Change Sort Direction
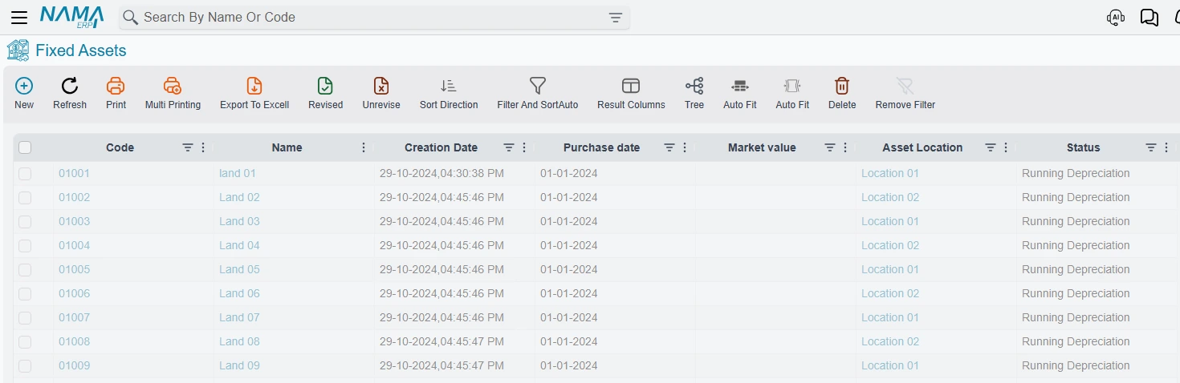 449,94
